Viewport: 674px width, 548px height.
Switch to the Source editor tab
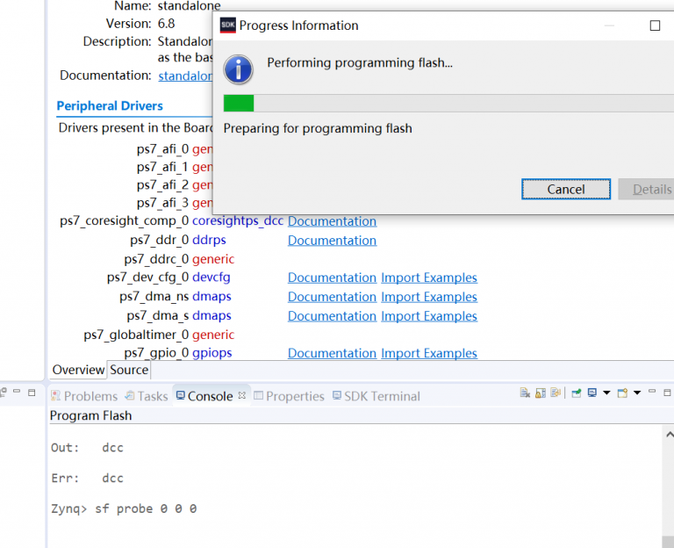click(x=129, y=370)
